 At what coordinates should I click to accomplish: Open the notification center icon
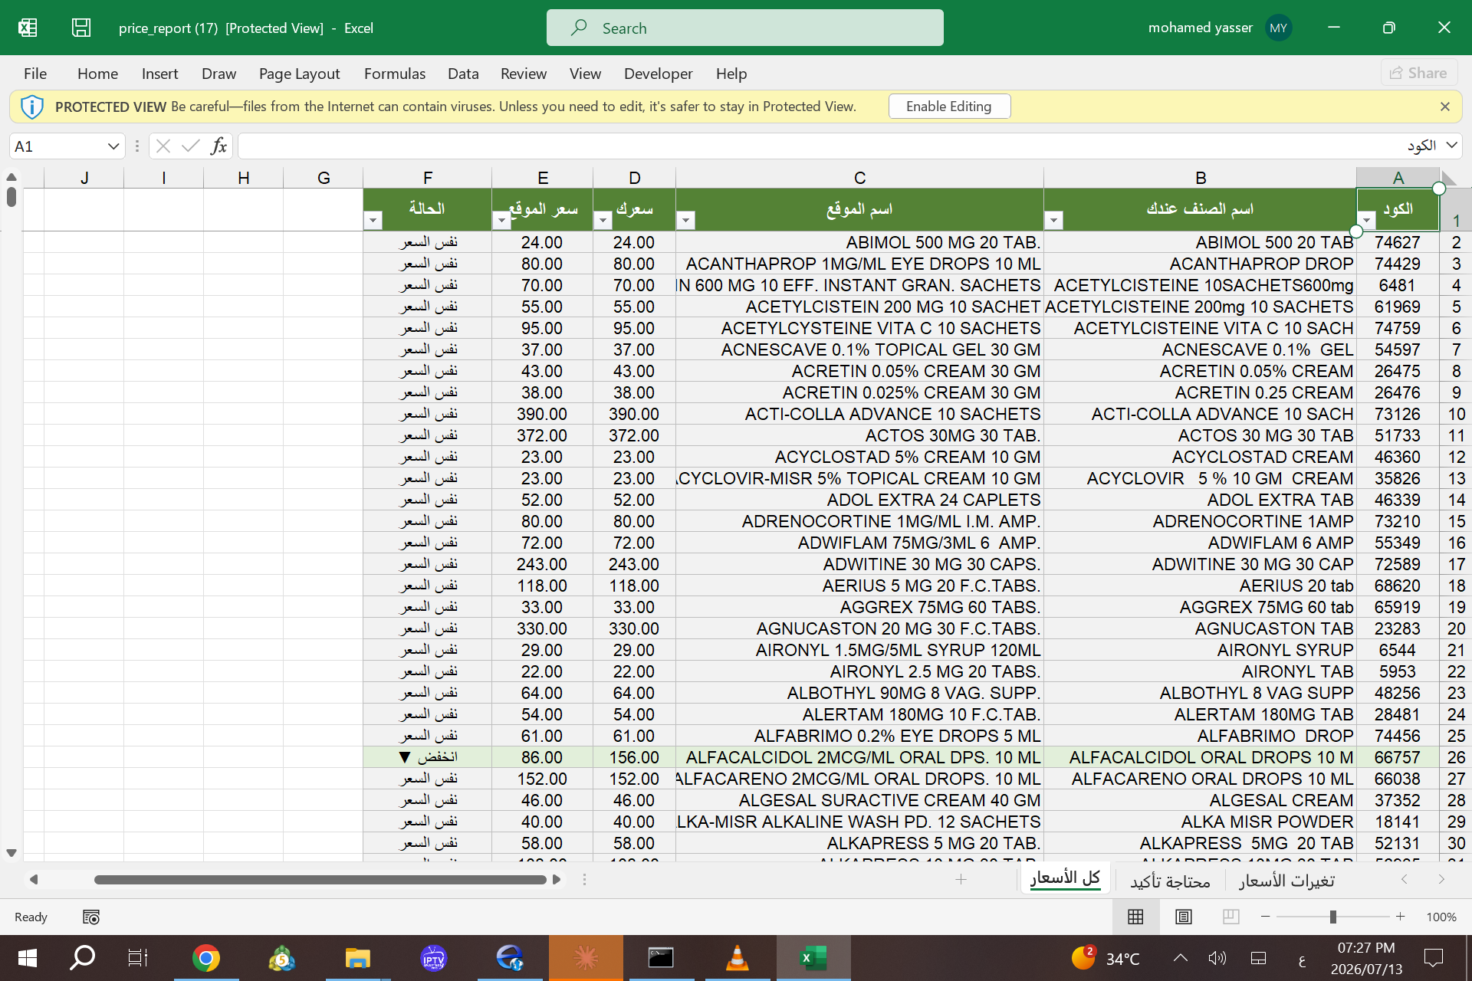coord(1433,958)
